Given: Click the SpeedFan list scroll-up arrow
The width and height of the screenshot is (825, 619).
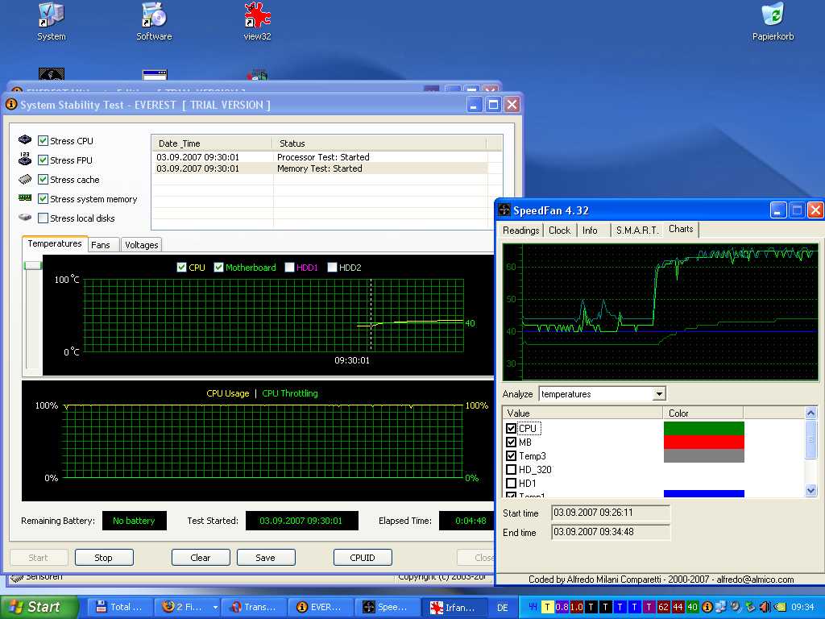Looking at the screenshot, I should pos(810,413).
